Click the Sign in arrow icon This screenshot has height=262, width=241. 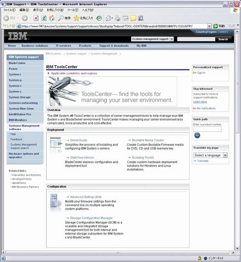[x=195, y=73]
